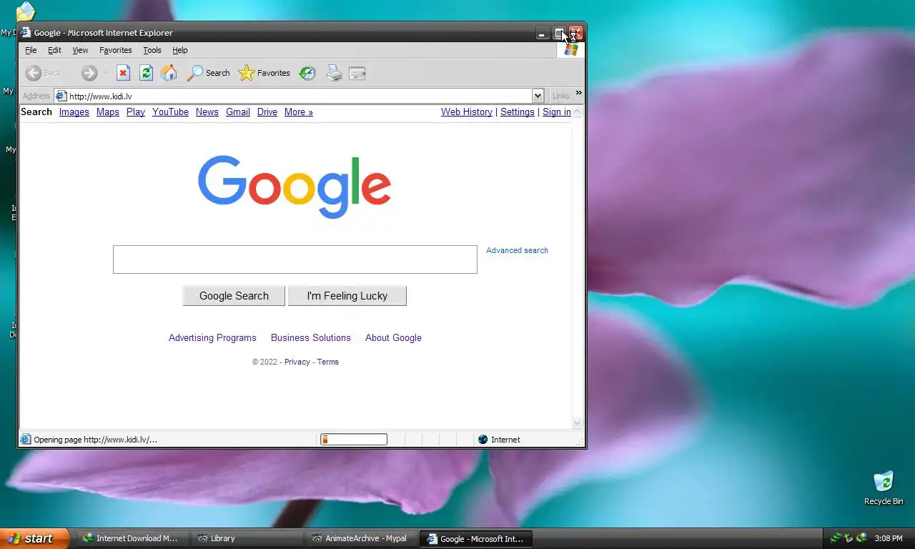Viewport: 915px width, 549px height.
Task: Click the page icon in address bar
Action: coord(61,96)
